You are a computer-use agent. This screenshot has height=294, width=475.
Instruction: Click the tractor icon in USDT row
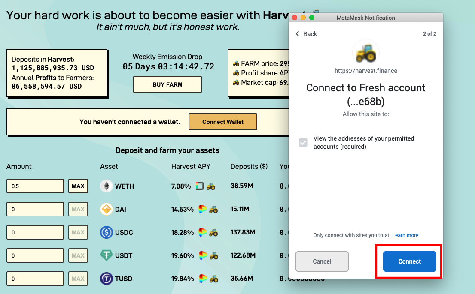coord(213,255)
